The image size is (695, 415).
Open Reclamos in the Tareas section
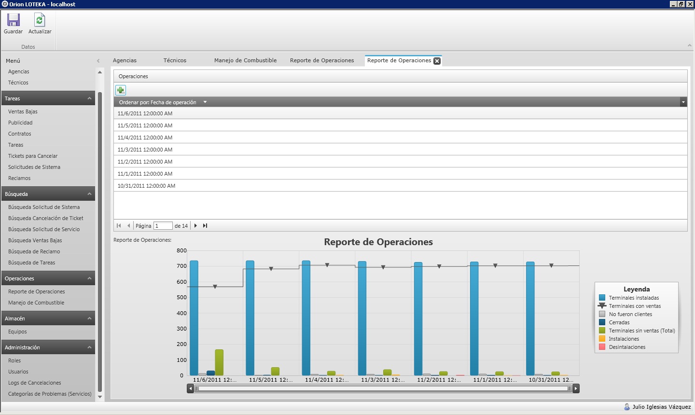click(19, 178)
